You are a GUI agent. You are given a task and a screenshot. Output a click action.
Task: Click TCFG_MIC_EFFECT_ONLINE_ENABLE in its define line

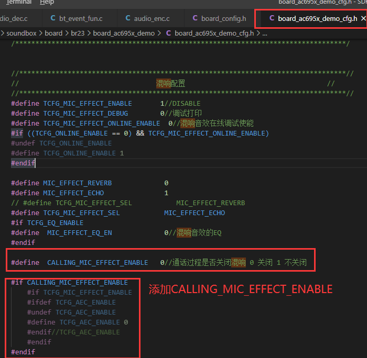coord(102,124)
